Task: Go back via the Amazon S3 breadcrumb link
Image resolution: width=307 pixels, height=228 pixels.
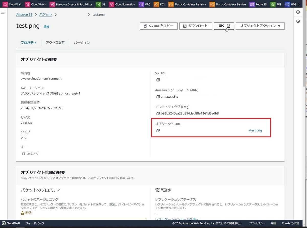Action: pyautogui.click(x=24, y=14)
